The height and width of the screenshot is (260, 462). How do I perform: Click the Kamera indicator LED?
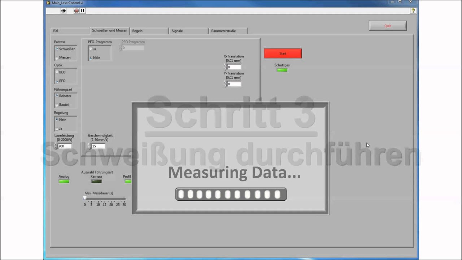tap(96, 181)
